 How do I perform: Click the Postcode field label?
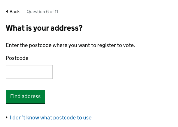coord(17,58)
